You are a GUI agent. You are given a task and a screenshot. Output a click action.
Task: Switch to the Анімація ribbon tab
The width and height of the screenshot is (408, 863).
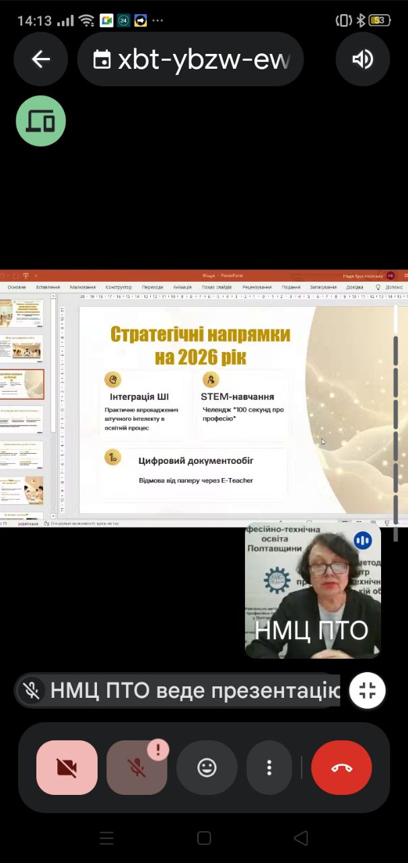coord(182,287)
